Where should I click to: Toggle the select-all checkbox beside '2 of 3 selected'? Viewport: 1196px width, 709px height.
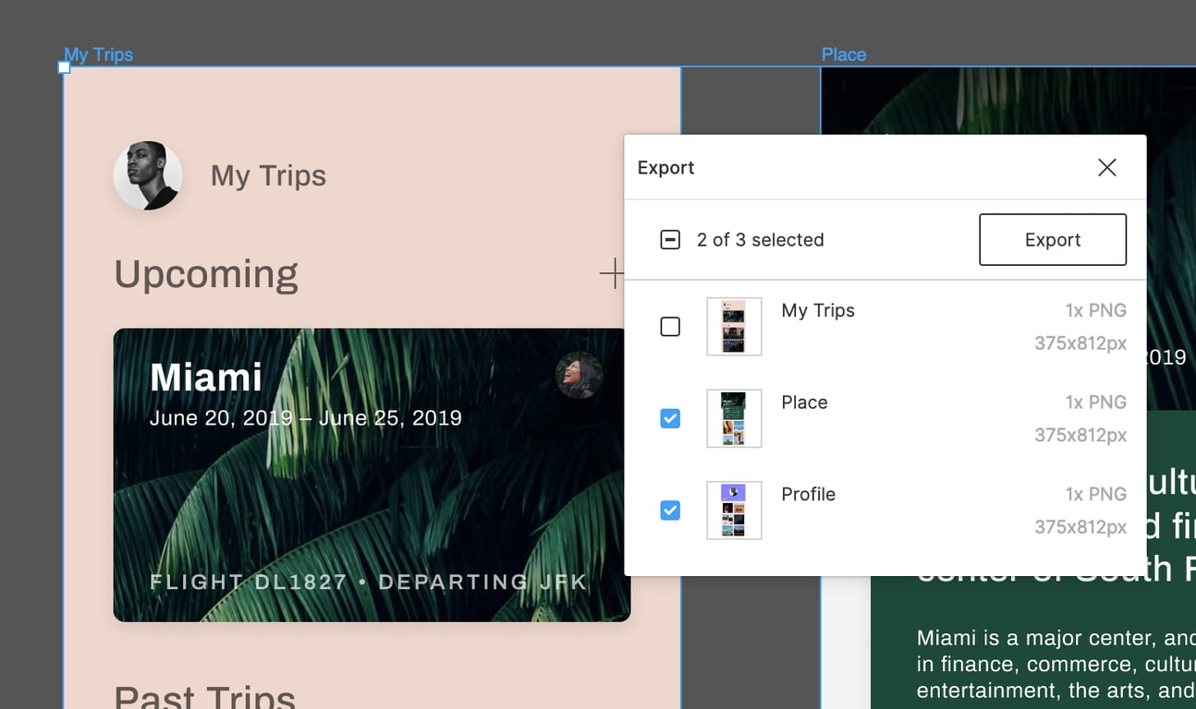pos(670,240)
